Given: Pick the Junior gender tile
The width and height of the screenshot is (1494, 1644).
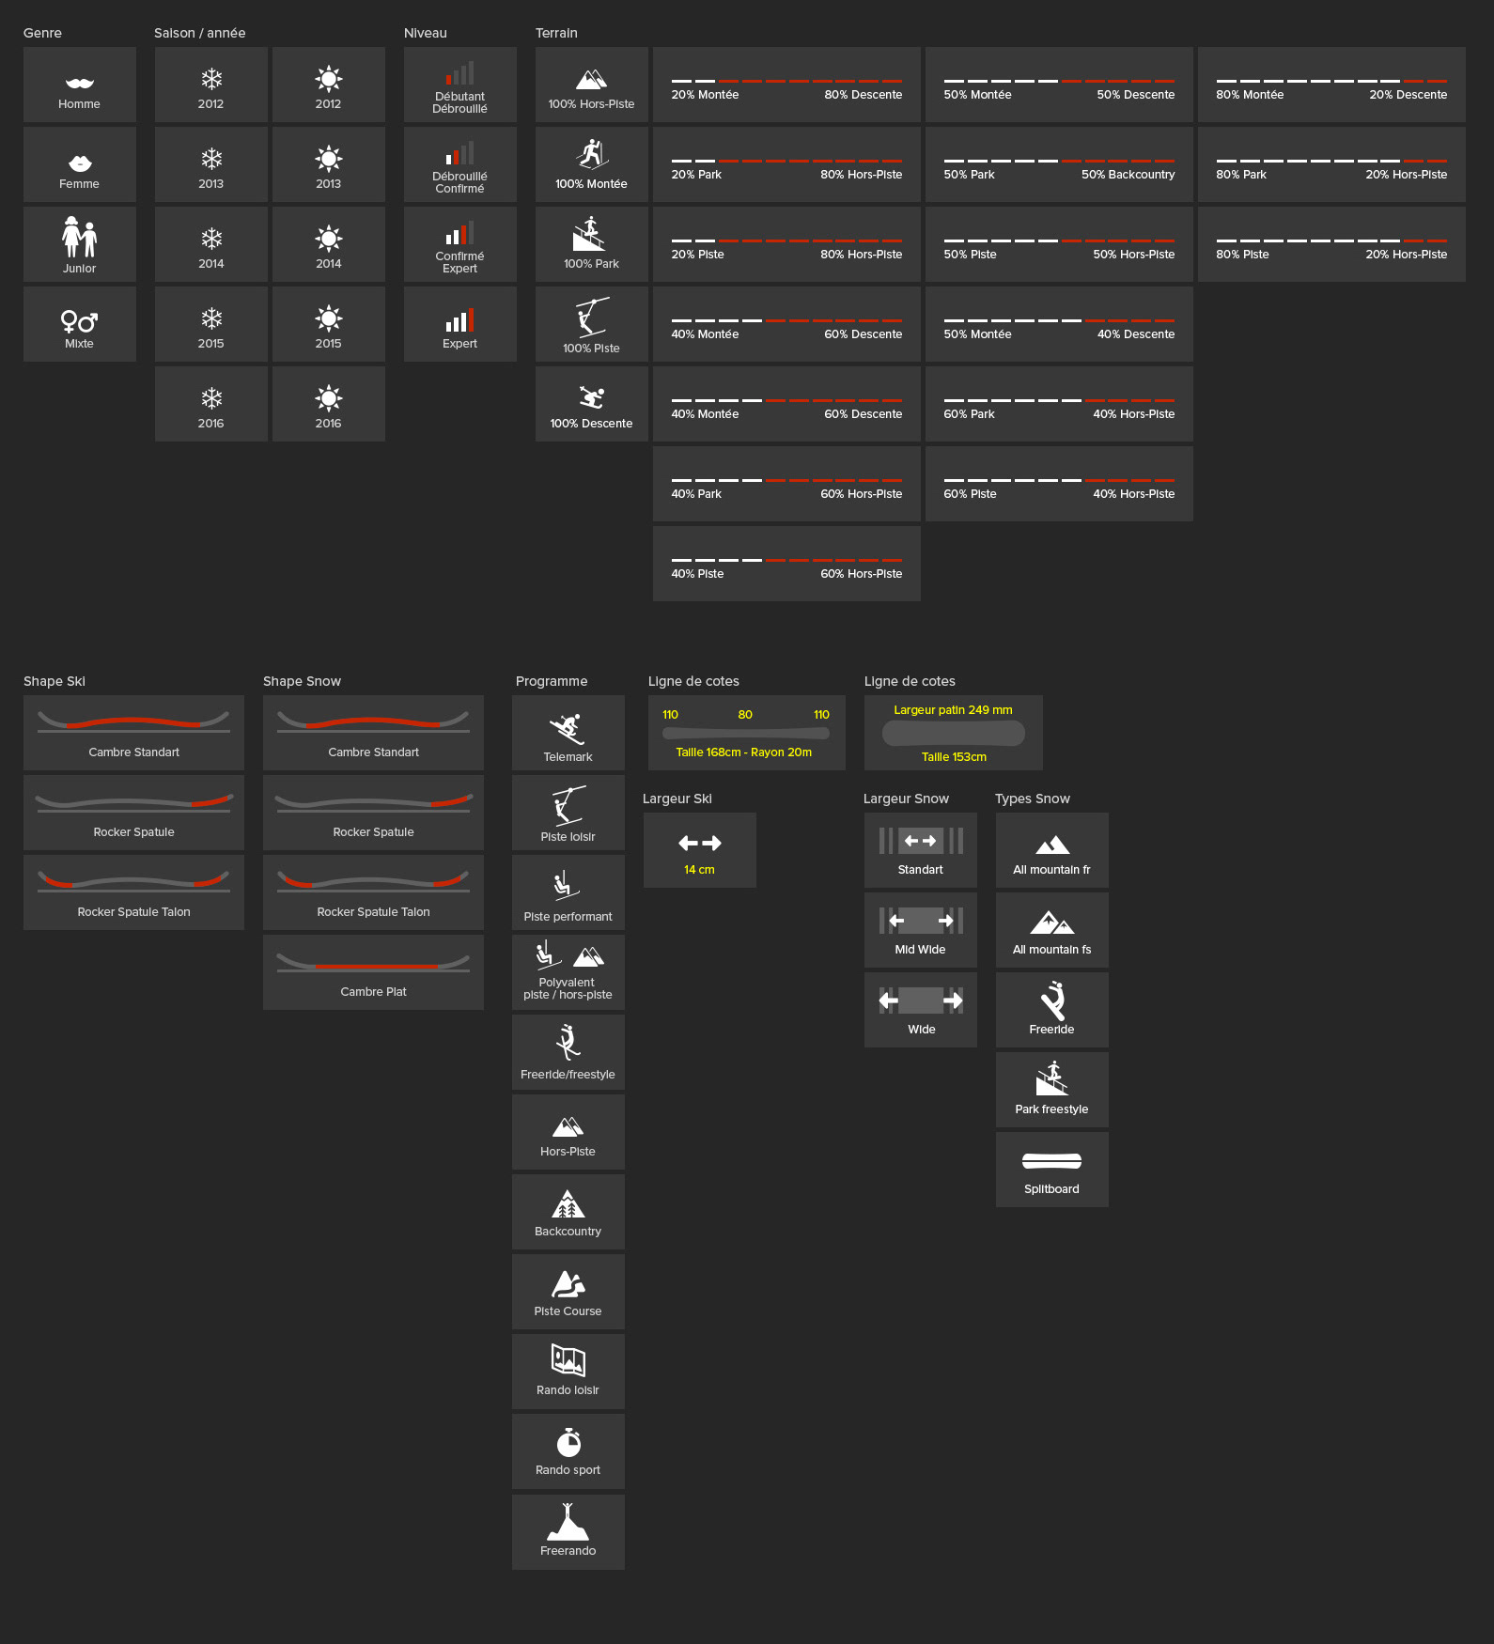Looking at the screenshot, I should [x=80, y=243].
